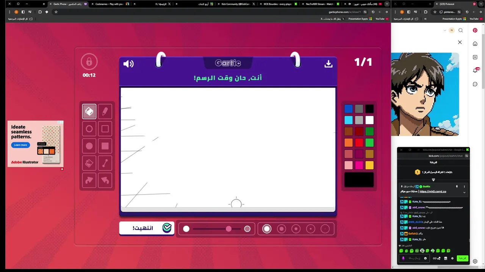
Task: Pick the hot pink color swatch
Action: [x=359, y=165]
